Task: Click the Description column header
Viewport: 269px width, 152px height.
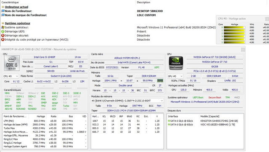Action: point(143,3)
